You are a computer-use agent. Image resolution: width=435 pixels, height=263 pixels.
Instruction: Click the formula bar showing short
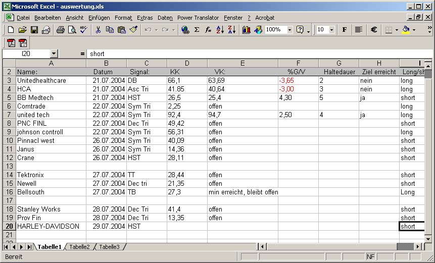click(259, 54)
